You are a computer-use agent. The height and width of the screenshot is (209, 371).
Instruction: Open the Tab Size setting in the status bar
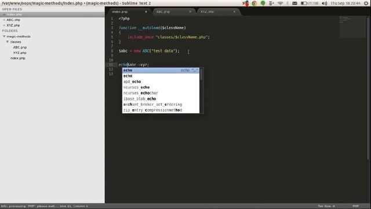pyautogui.click(x=326, y=206)
